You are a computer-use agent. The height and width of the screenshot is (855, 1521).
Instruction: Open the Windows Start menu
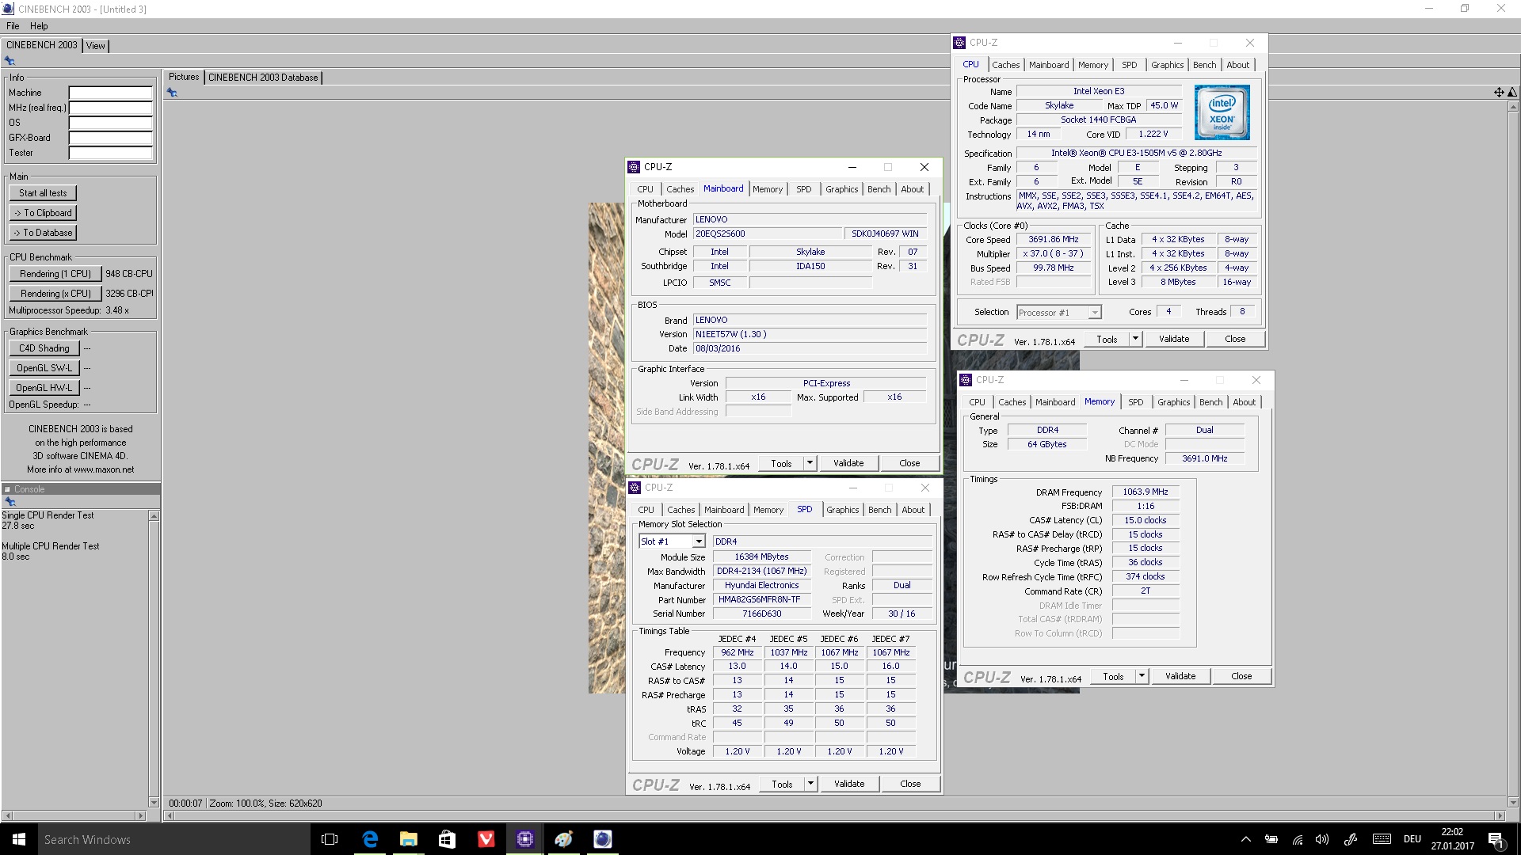tap(19, 839)
